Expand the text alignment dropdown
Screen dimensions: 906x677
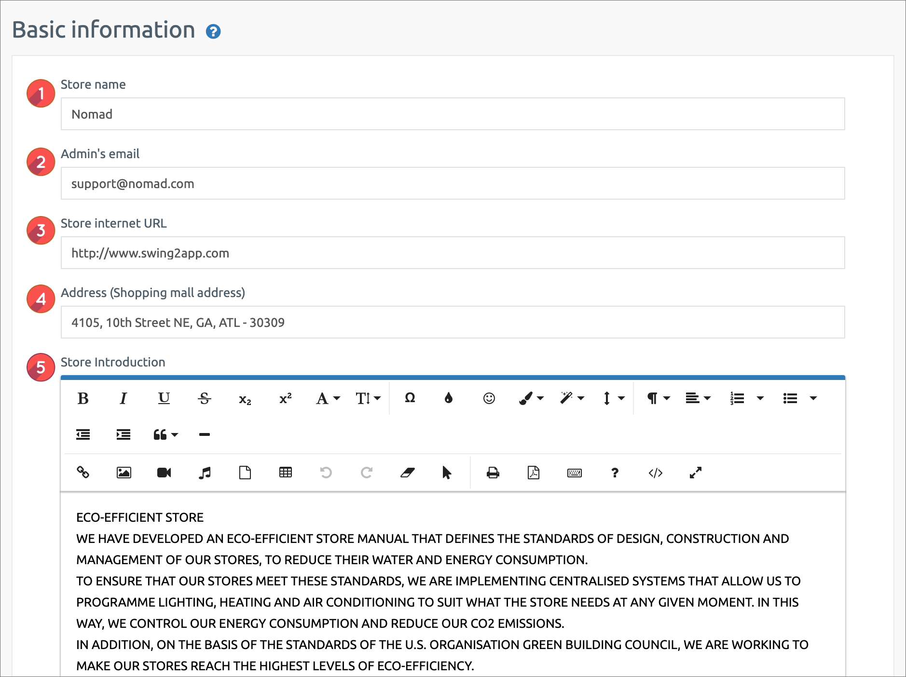click(x=698, y=398)
